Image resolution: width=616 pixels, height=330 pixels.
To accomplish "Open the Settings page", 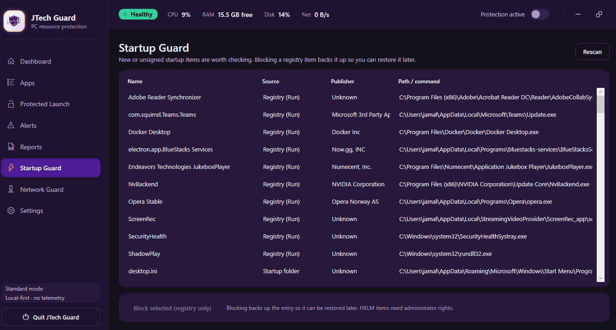I will click(x=50, y=211).
